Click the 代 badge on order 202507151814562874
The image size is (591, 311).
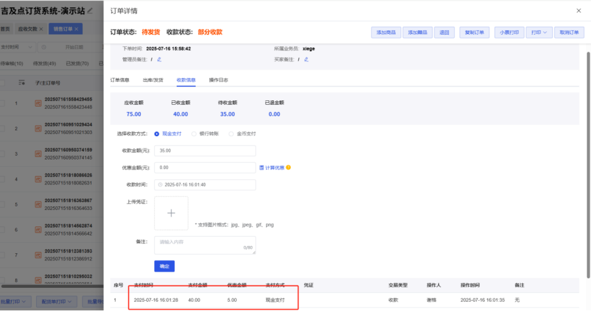click(38, 230)
